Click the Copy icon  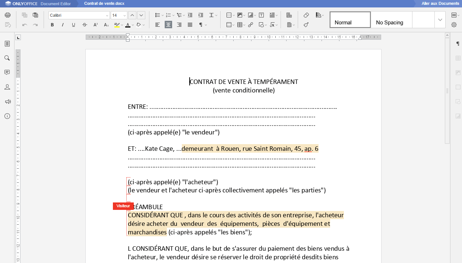(25, 15)
